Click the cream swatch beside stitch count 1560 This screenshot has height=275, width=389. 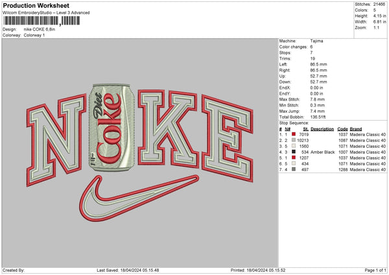coord(294,146)
